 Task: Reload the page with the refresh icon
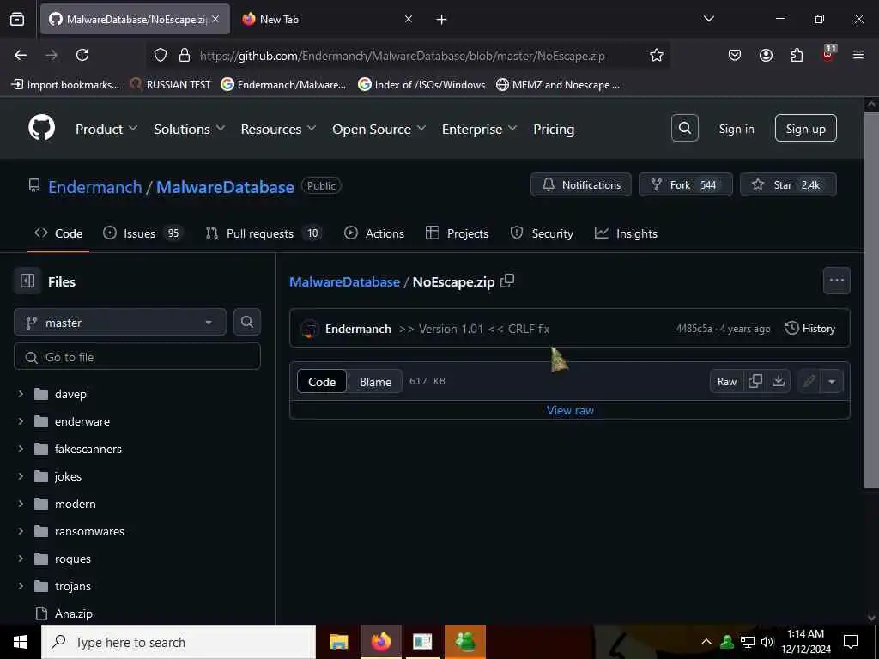click(x=82, y=55)
